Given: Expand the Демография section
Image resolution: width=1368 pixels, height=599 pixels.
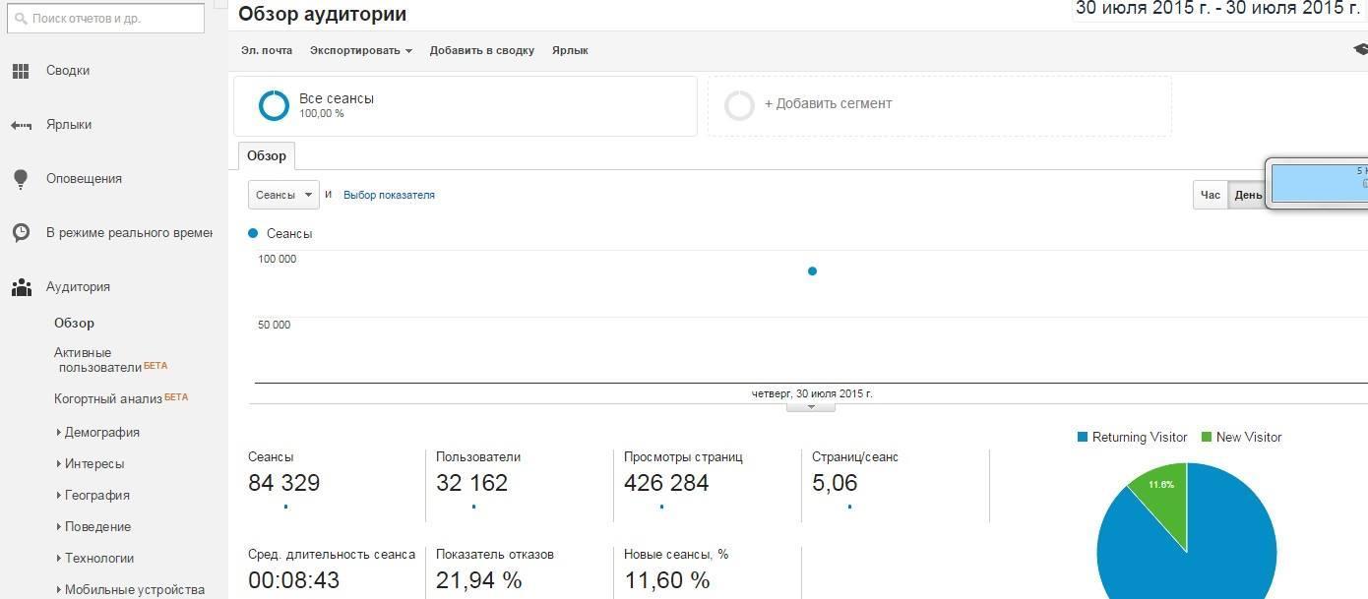Looking at the screenshot, I should click(x=101, y=432).
